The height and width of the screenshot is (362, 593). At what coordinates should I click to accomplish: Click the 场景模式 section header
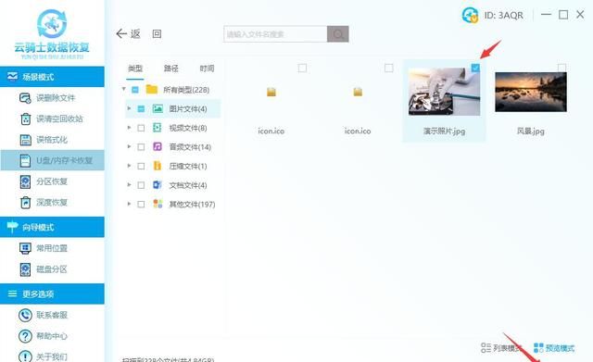pos(52,77)
